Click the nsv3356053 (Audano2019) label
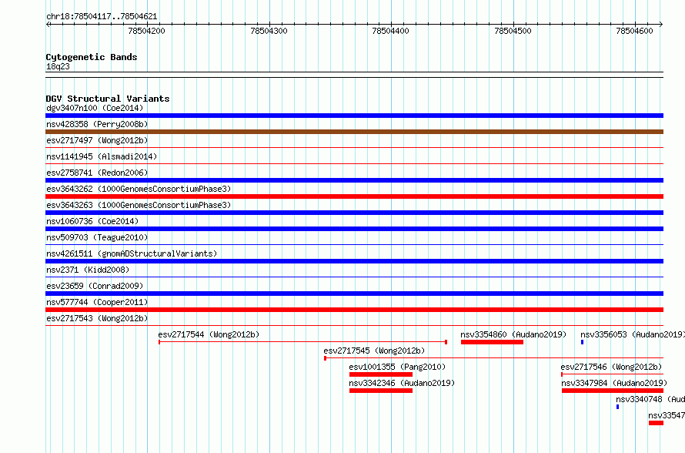The width and height of the screenshot is (685, 453). (633, 334)
